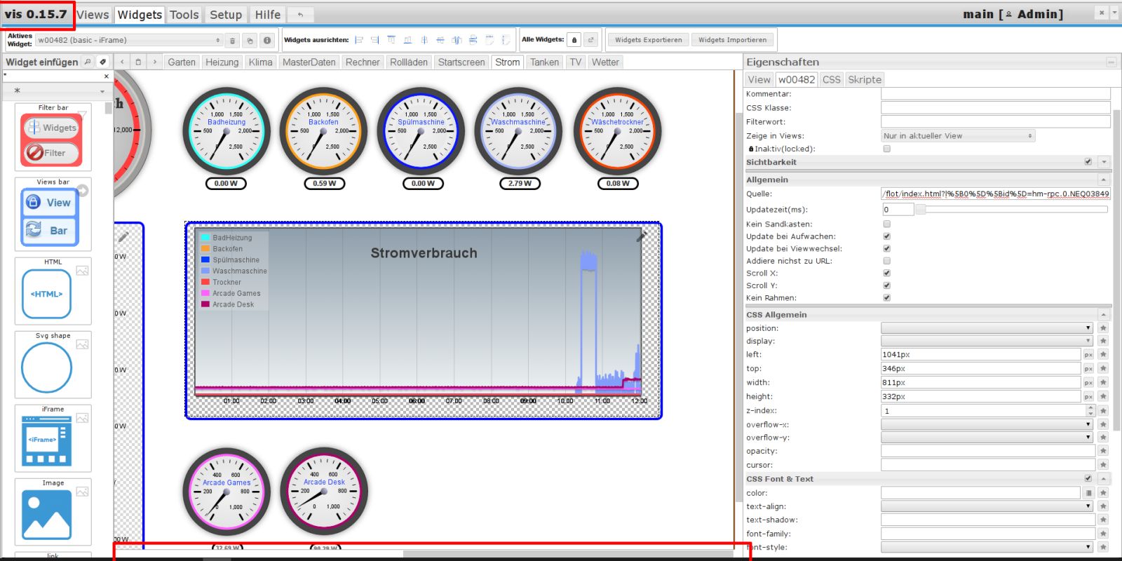The image size is (1122, 561).
Task: Open the Aktives Widget dropdown
Action: click(129, 41)
